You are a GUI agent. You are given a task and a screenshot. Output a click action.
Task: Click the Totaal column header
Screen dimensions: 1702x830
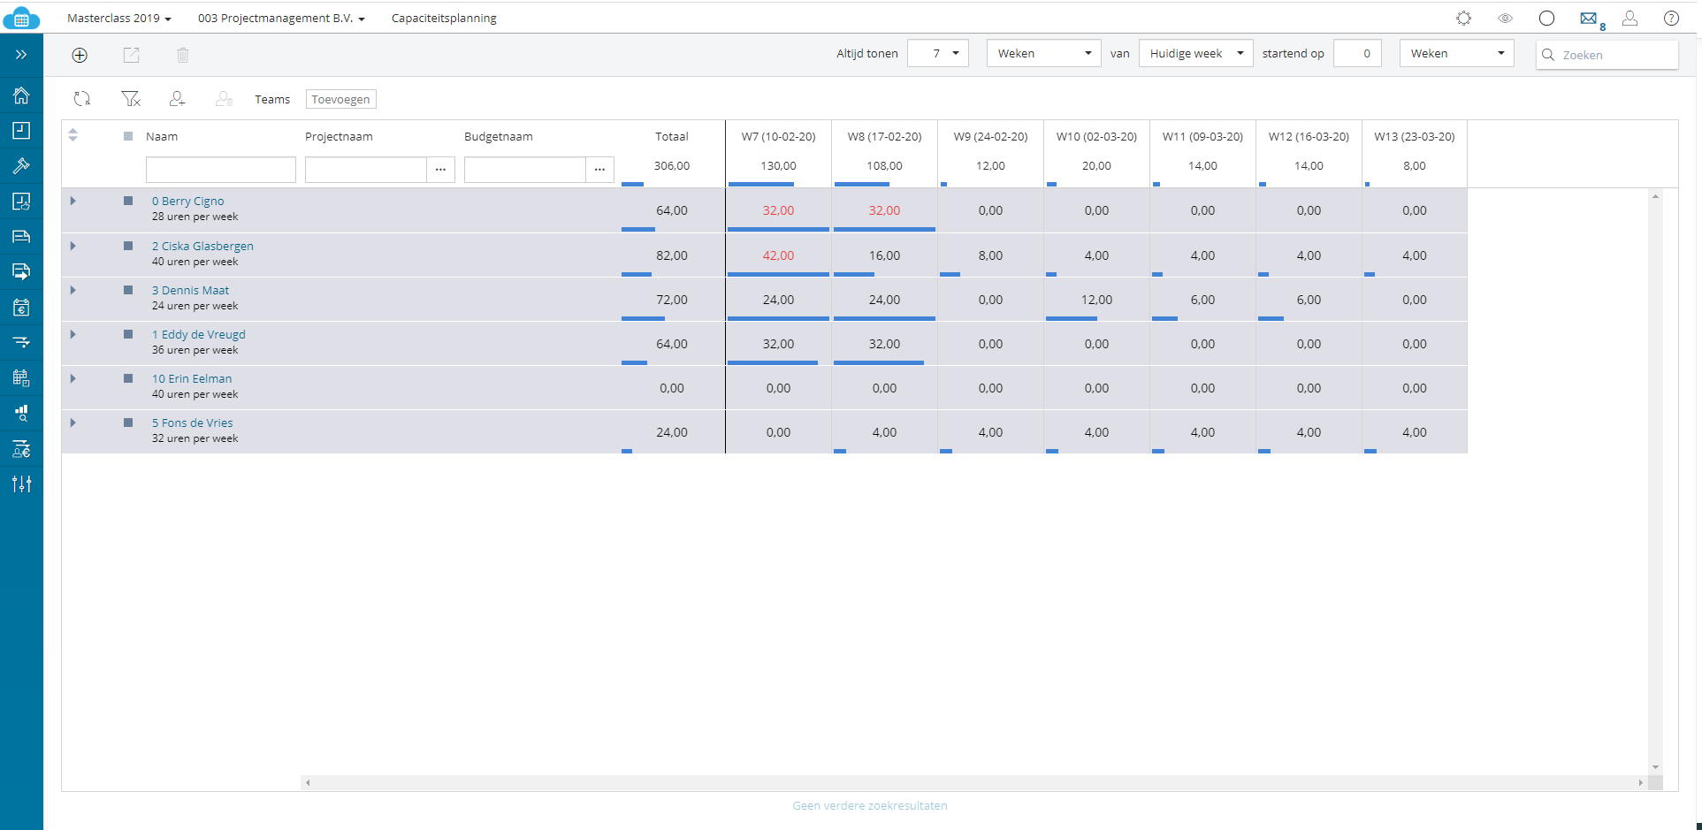pyautogui.click(x=672, y=136)
